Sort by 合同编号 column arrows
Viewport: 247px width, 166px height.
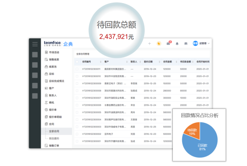(100, 62)
